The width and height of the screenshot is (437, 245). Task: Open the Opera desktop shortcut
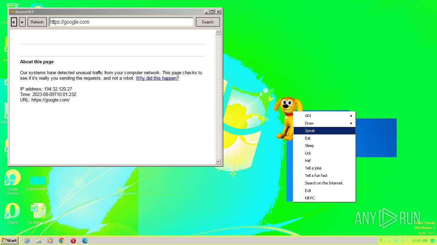click(x=12, y=214)
